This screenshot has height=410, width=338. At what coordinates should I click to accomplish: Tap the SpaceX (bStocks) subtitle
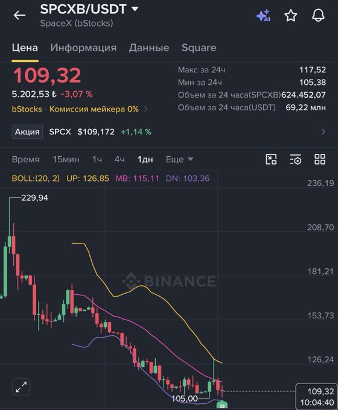tap(77, 24)
